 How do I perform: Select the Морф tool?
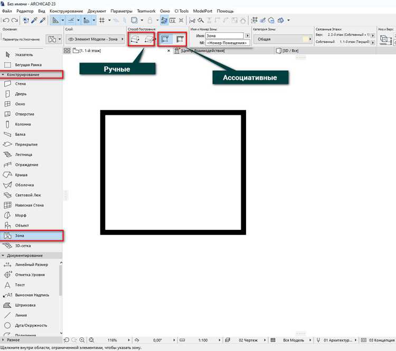pyautogui.click(x=20, y=216)
